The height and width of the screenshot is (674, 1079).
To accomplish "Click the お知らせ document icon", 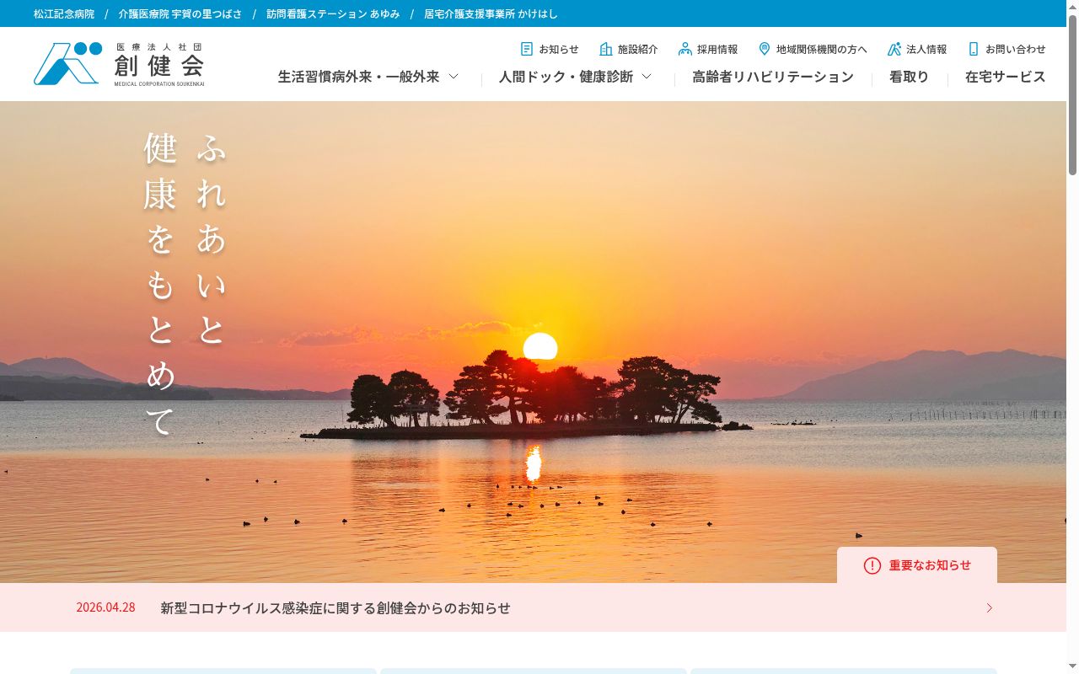I will click(x=527, y=49).
